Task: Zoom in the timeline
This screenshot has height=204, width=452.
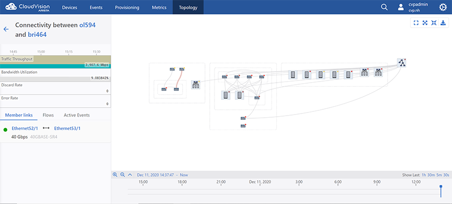Action: [x=115, y=175]
